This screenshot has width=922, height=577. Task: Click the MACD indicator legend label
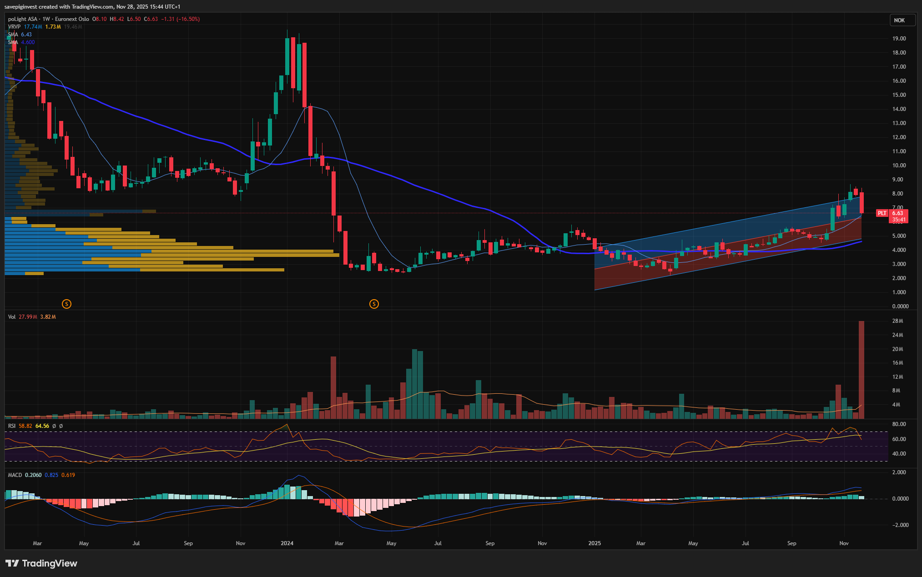(x=15, y=475)
